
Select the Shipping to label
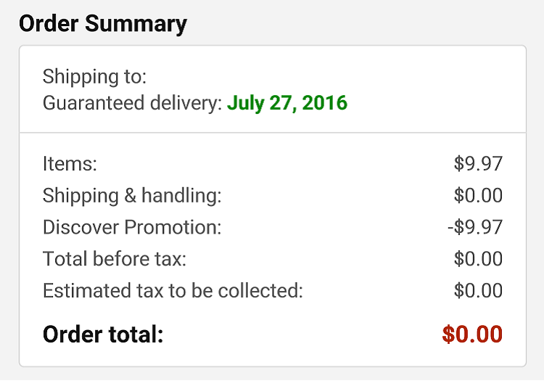coord(95,77)
